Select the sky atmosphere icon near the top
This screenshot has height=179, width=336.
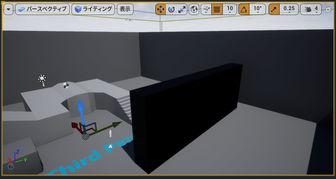[129, 20]
